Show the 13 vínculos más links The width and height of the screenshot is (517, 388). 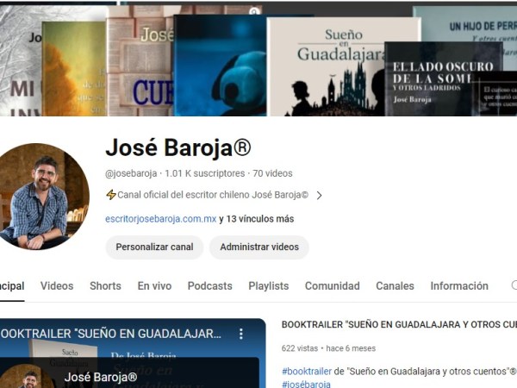pyautogui.click(x=257, y=219)
